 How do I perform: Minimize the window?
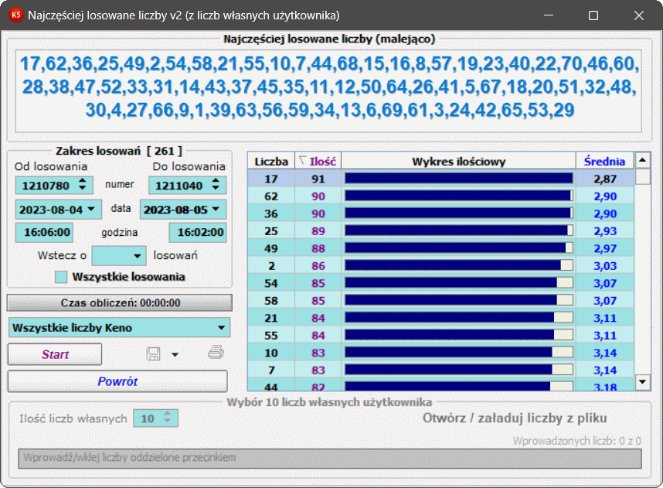click(x=549, y=15)
